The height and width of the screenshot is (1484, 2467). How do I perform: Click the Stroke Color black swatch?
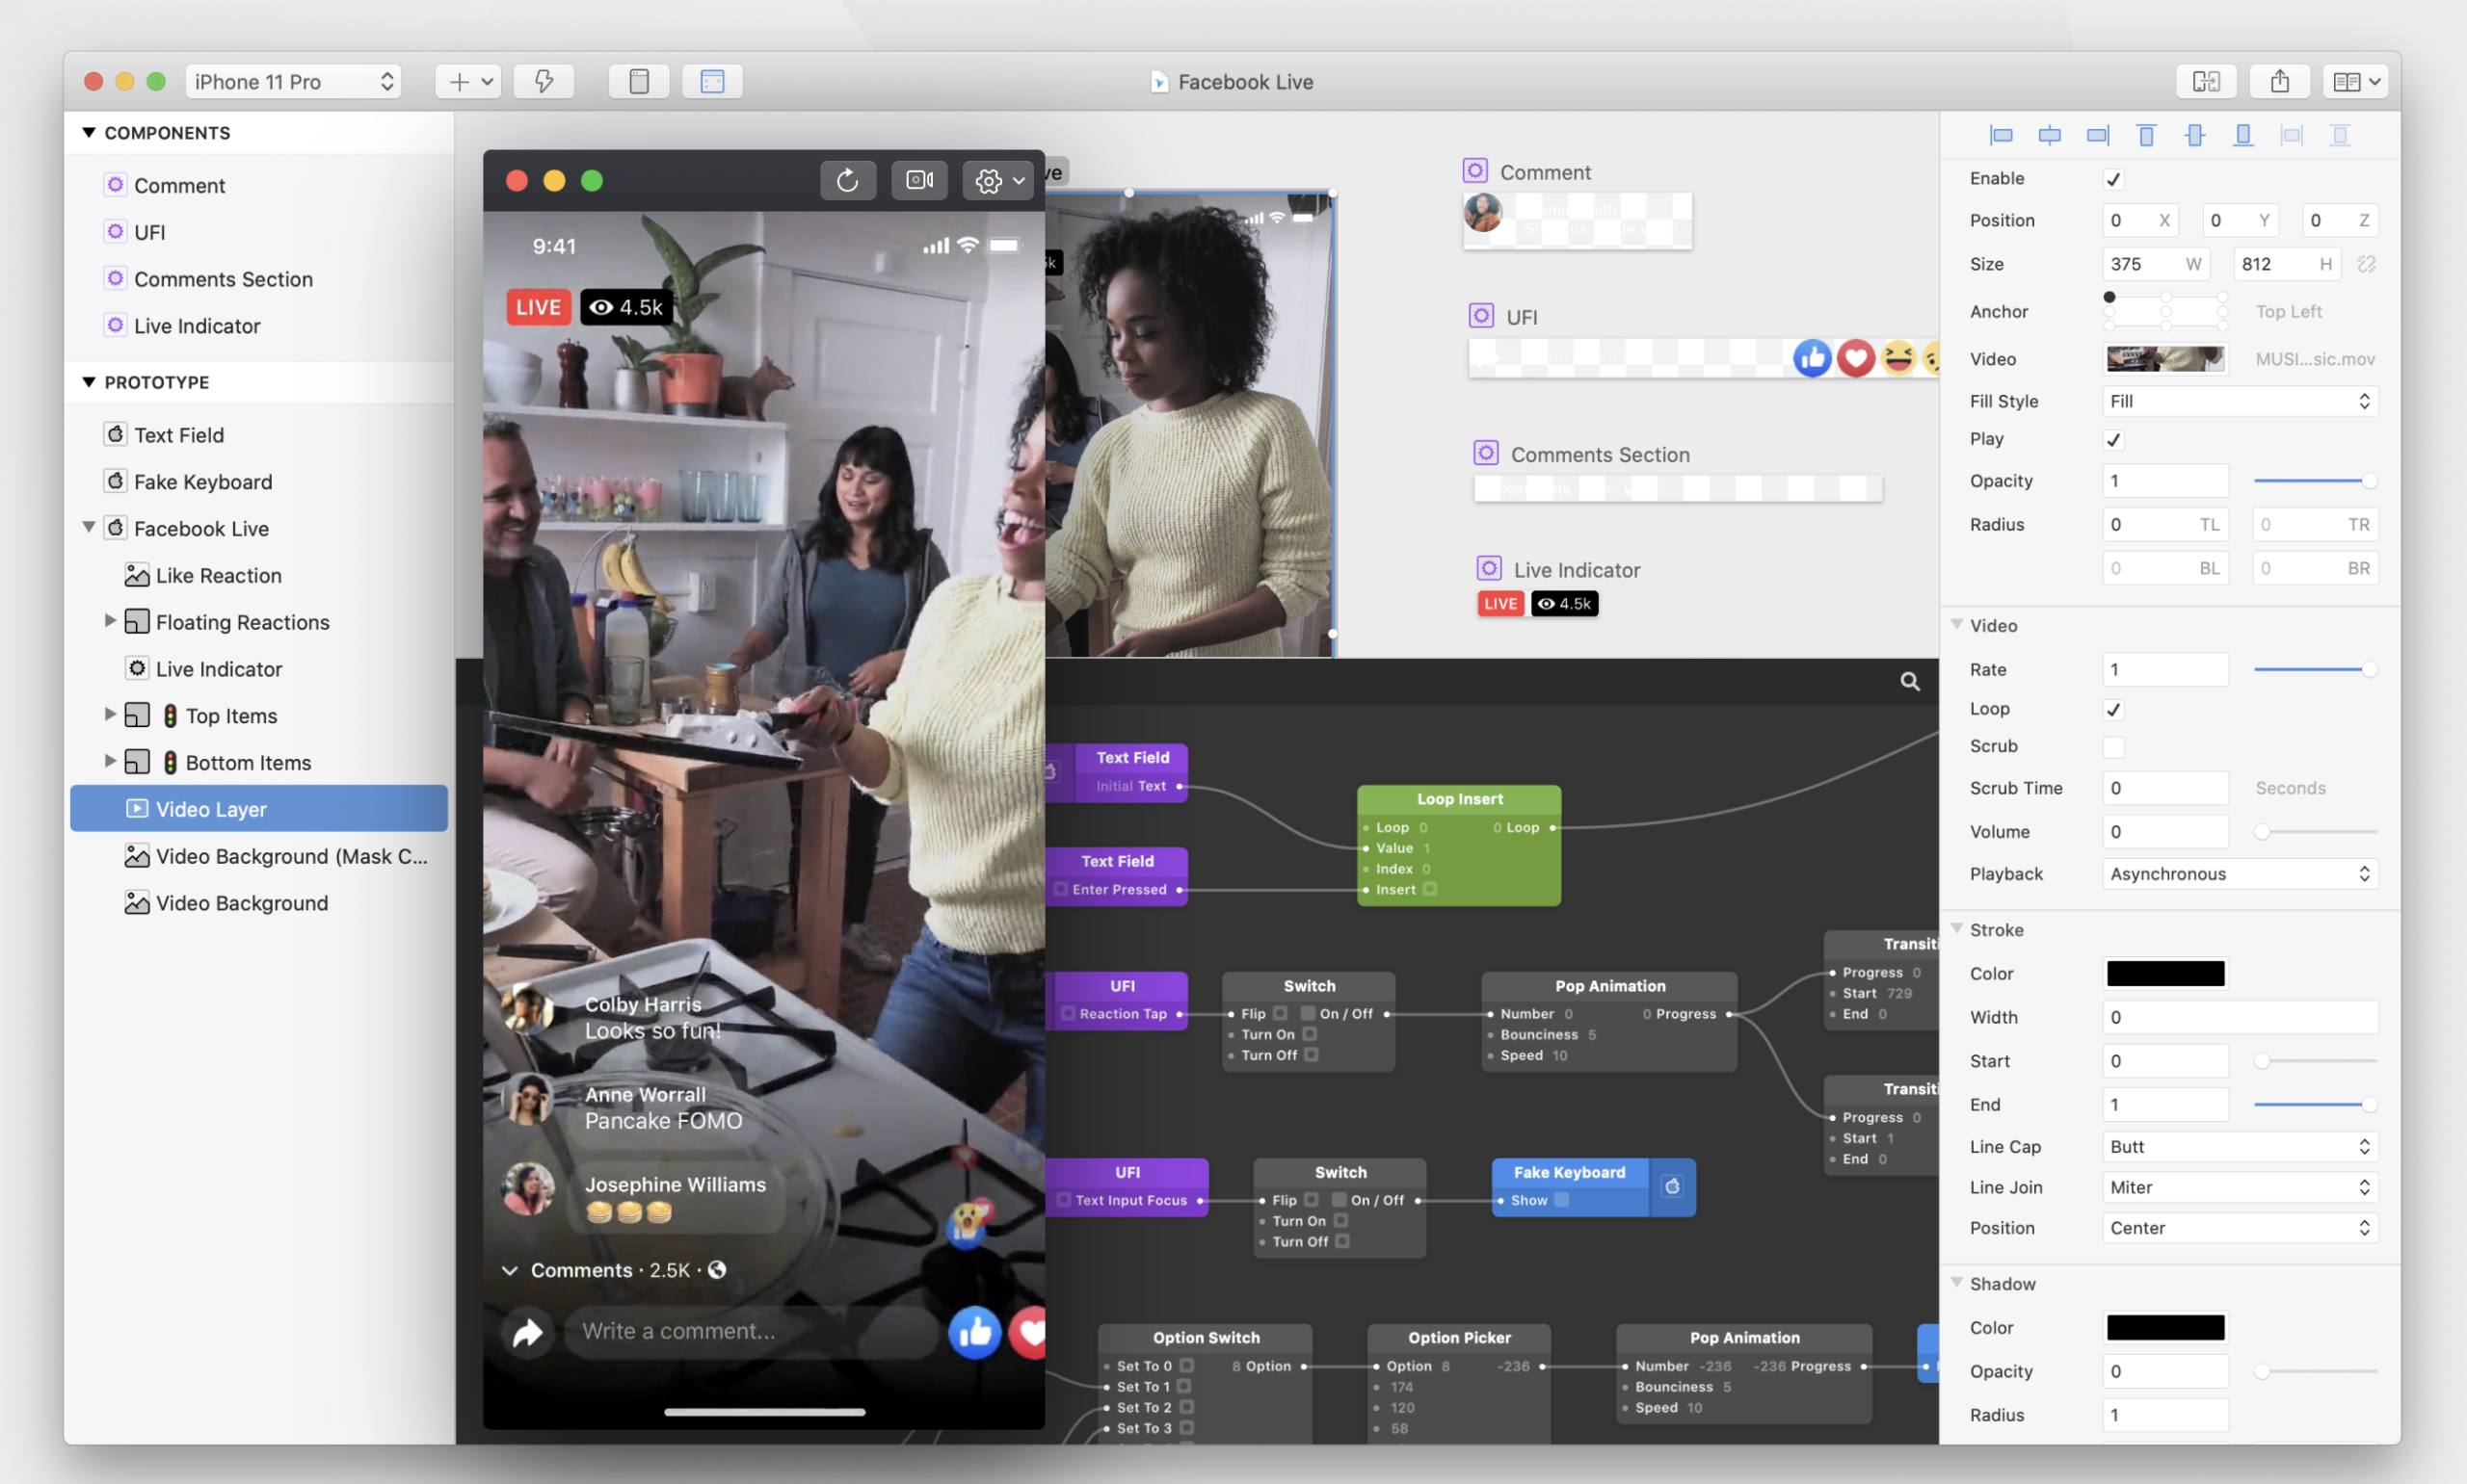(x=2164, y=974)
